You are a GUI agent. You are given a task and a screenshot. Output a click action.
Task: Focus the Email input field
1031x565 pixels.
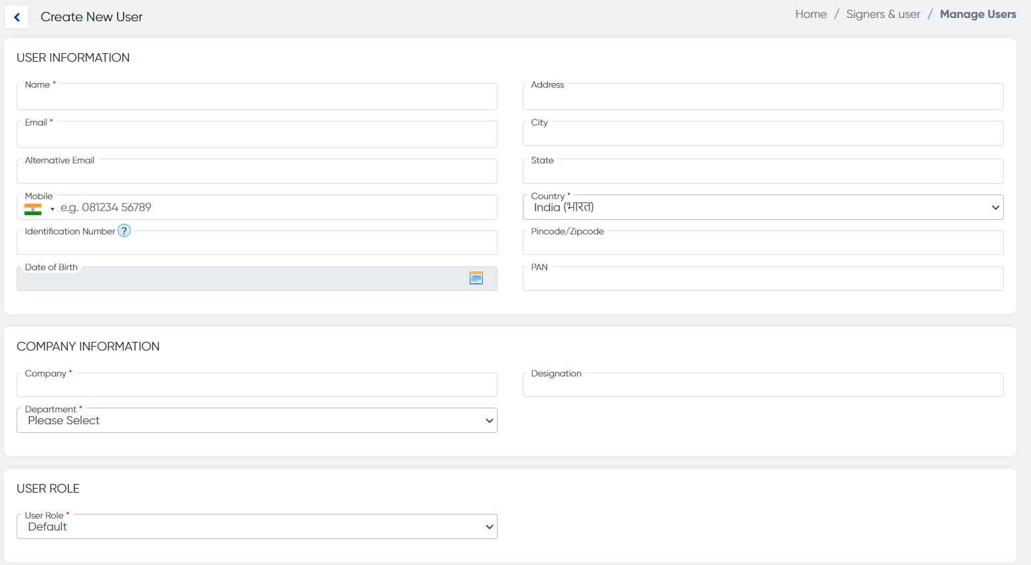tap(257, 135)
